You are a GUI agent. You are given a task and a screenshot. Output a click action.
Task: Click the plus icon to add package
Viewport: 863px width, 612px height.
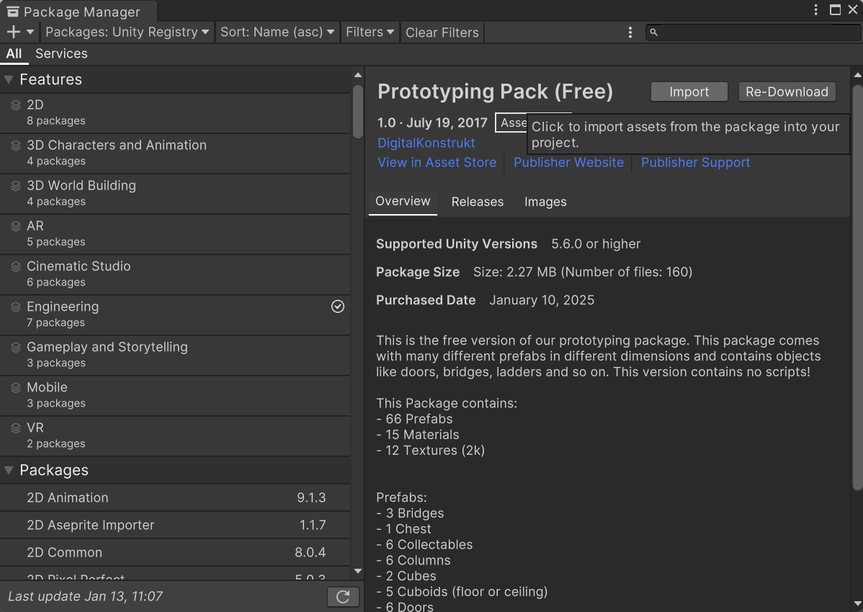[14, 32]
